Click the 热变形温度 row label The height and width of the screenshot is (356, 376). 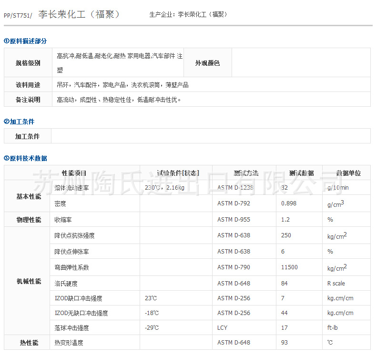pos(69,343)
